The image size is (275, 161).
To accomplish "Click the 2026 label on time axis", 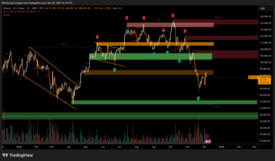I will [222, 147].
